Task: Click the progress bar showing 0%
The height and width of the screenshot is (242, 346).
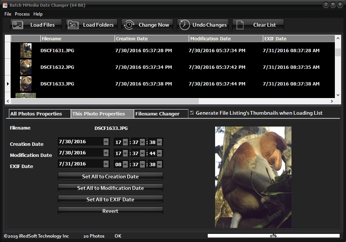Action: coord(274,236)
